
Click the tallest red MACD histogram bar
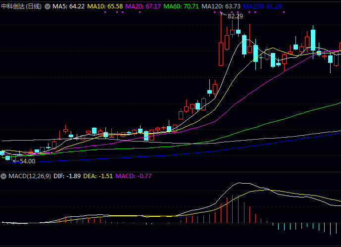pos(232,209)
